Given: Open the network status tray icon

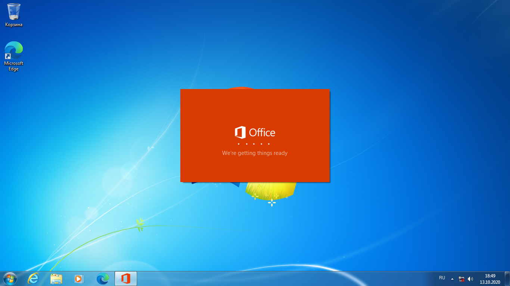Looking at the screenshot, I should [x=462, y=279].
